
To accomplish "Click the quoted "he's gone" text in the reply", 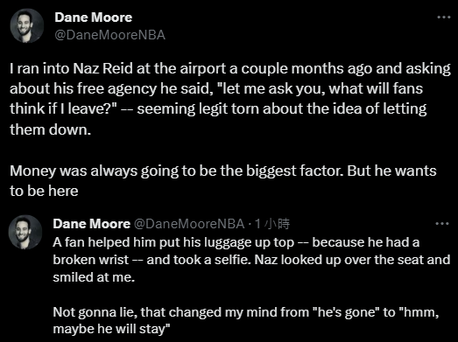I will coord(346,312).
